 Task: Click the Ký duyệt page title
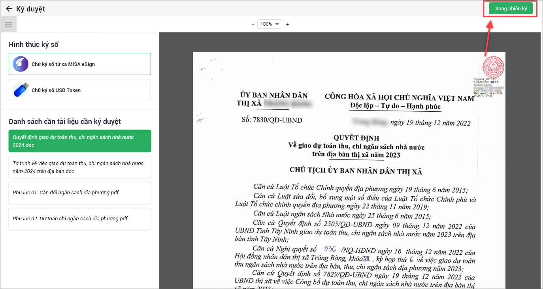[30, 9]
